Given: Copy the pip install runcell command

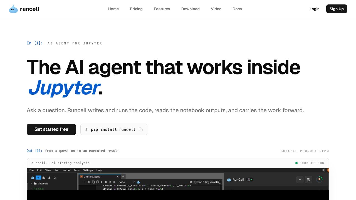Looking at the screenshot, I should point(141,129).
